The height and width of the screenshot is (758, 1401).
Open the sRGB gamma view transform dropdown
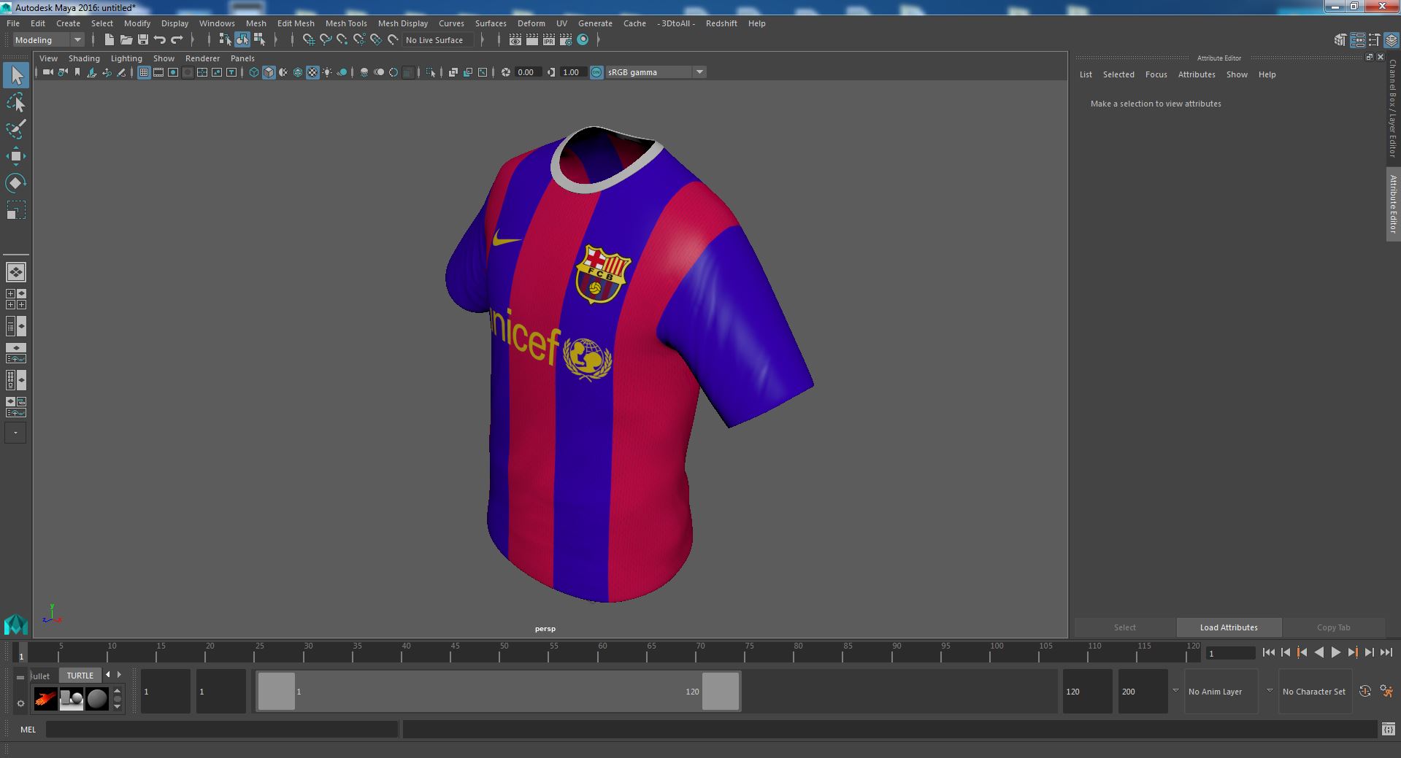coord(656,72)
